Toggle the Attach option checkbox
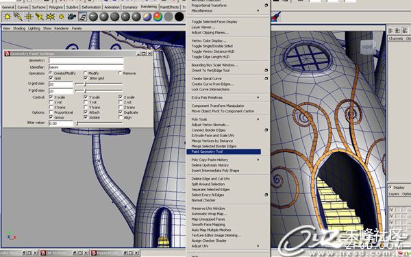The height and width of the screenshot is (257, 411). pyautogui.click(x=86, y=112)
